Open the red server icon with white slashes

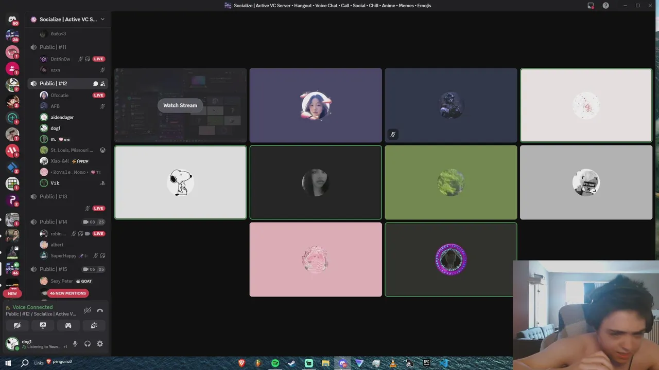(x=12, y=151)
